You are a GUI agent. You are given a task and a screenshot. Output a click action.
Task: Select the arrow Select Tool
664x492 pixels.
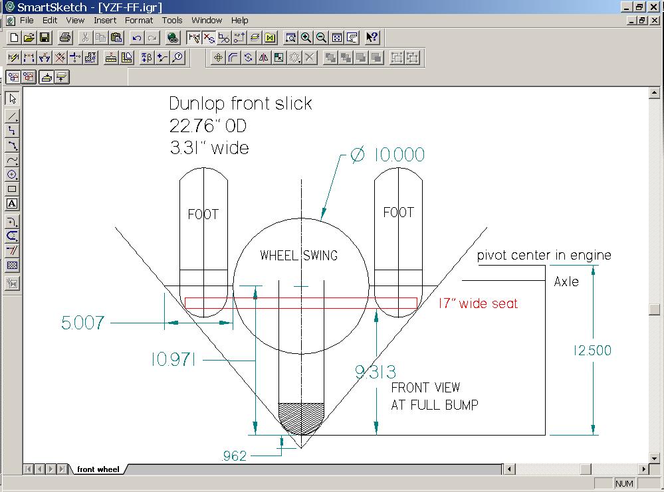tap(12, 98)
